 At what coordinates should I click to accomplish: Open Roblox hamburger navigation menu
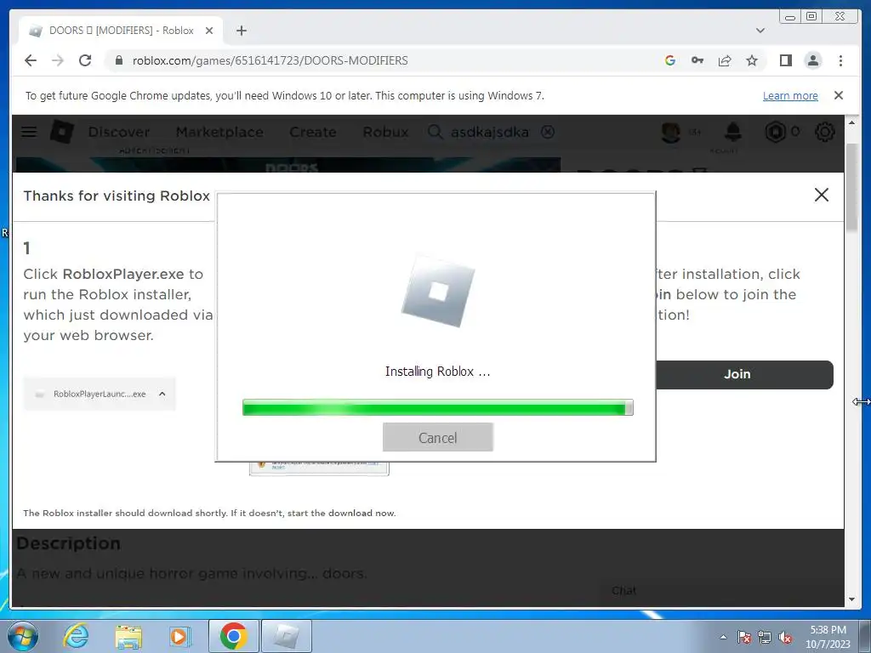[x=29, y=132]
